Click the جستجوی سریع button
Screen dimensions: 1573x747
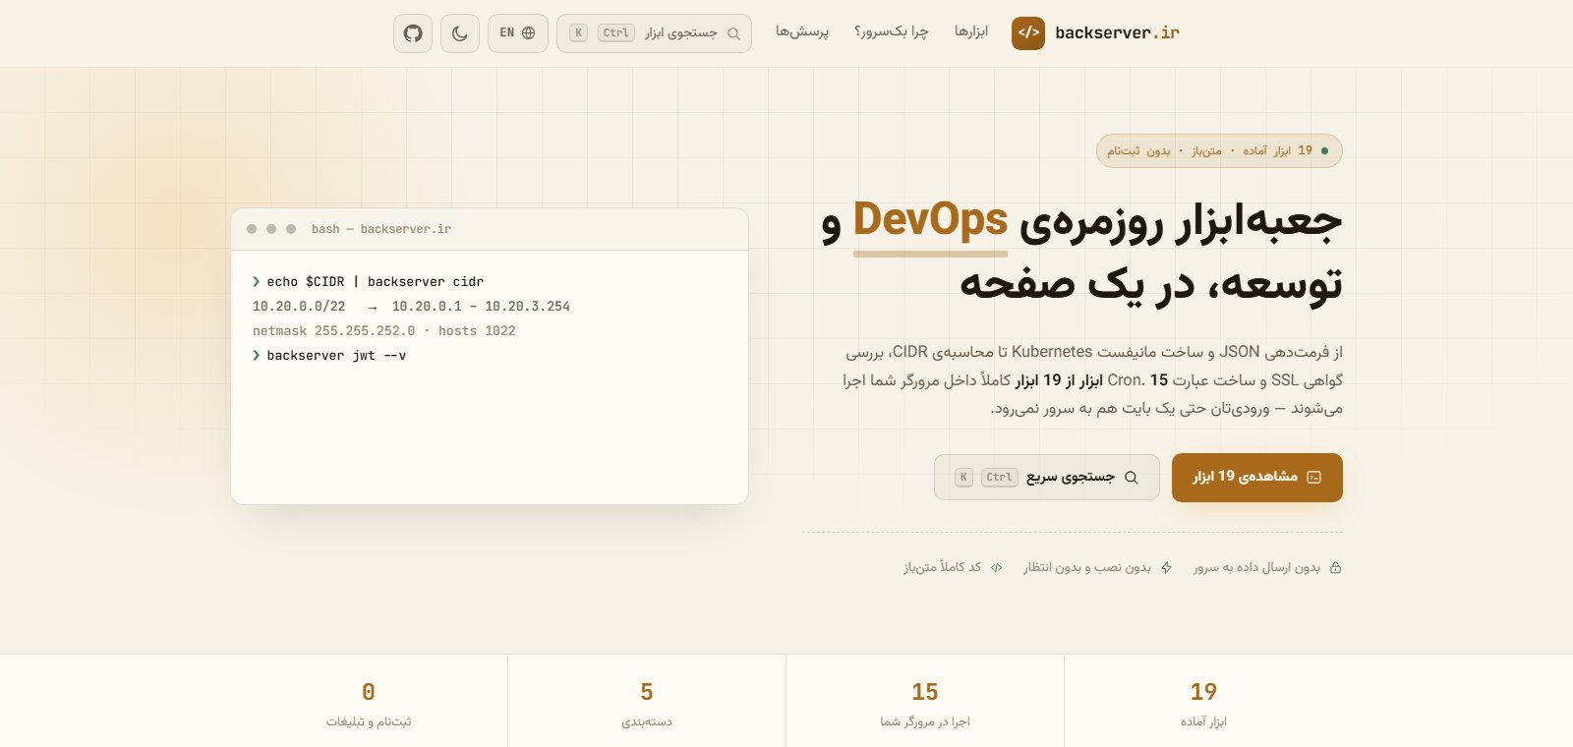tap(1047, 478)
